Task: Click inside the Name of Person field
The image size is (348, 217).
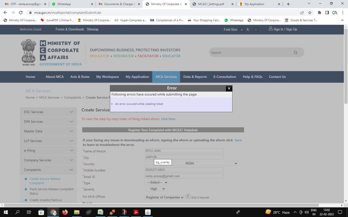Action: click(x=184, y=150)
